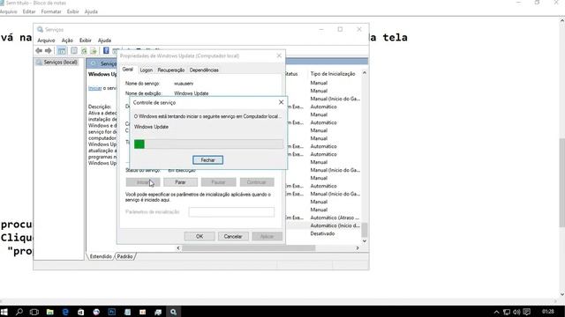
Task: Select the Estendido view tab
Action: 101,256
